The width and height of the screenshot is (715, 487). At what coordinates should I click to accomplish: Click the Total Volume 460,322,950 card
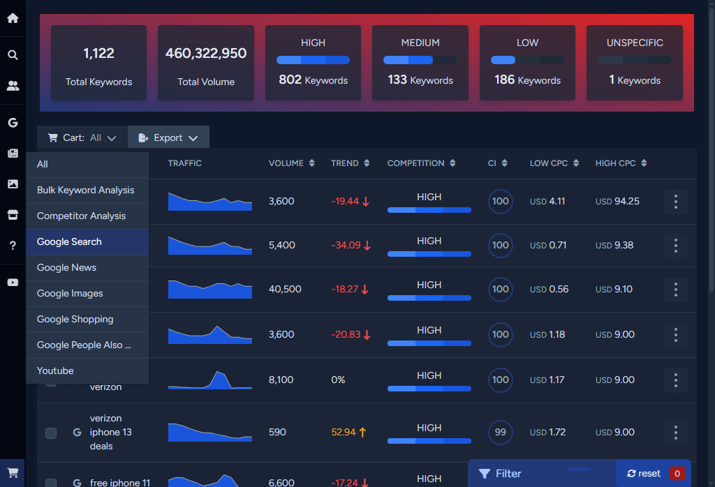point(206,63)
